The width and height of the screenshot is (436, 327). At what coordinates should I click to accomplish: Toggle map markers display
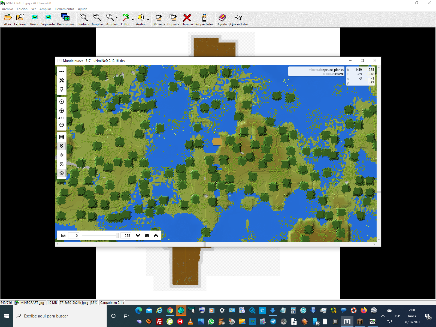coord(62,146)
